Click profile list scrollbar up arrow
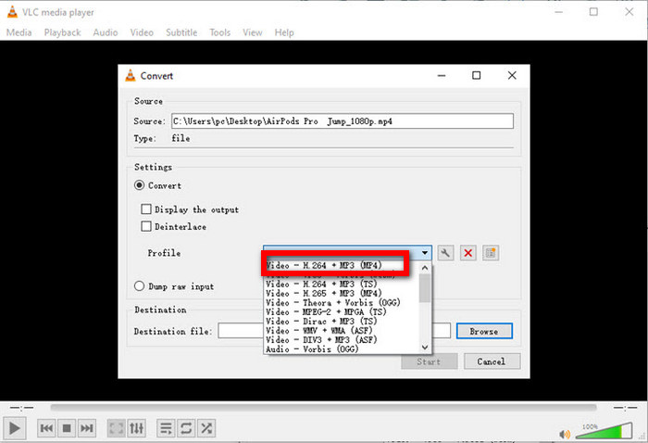Image resolution: width=648 pixels, height=443 pixels. 425,268
